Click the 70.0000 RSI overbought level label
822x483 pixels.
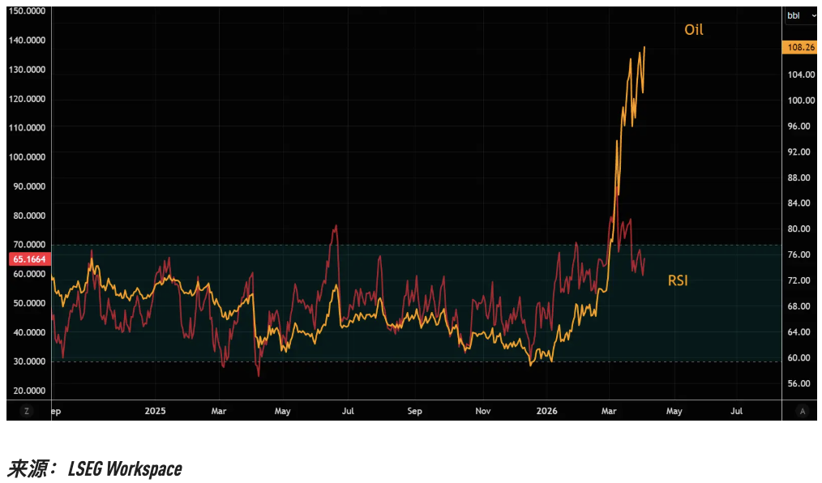(28, 245)
